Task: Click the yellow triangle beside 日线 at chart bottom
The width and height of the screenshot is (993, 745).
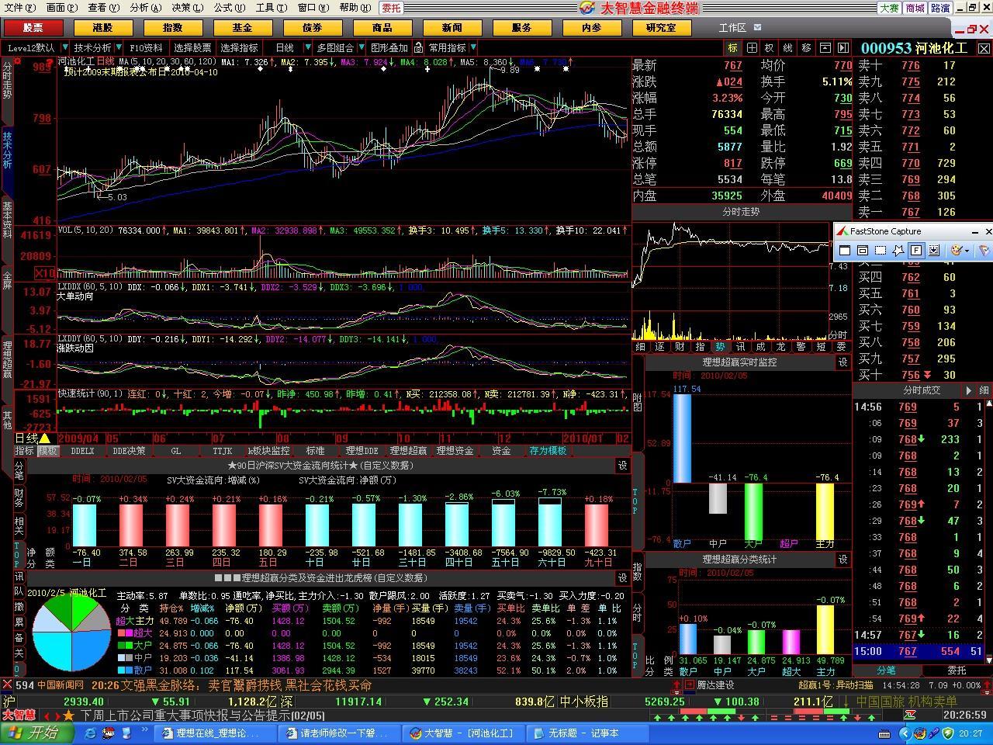Action: click(45, 439)
